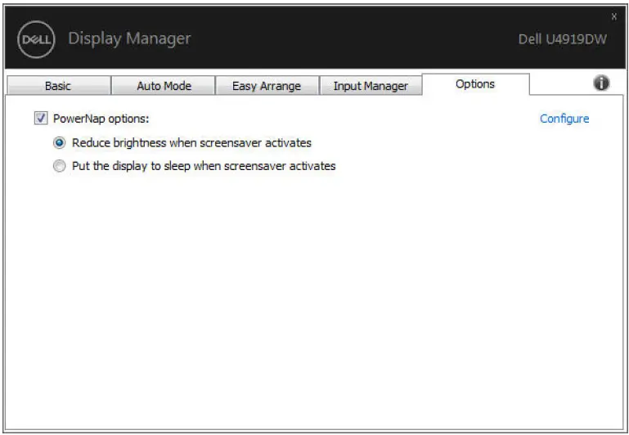629x435 pixels.
Task: Go to the Easy Arrange tab
Action: (267, 85)
